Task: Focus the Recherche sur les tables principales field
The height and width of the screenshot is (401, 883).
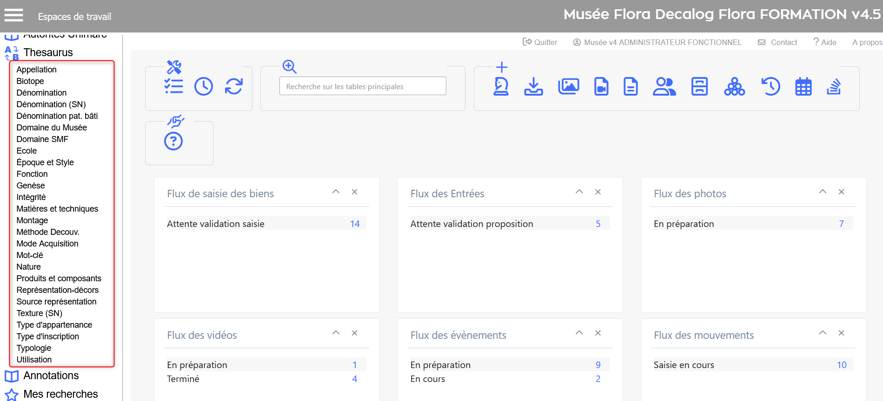Action: [363, 86]
